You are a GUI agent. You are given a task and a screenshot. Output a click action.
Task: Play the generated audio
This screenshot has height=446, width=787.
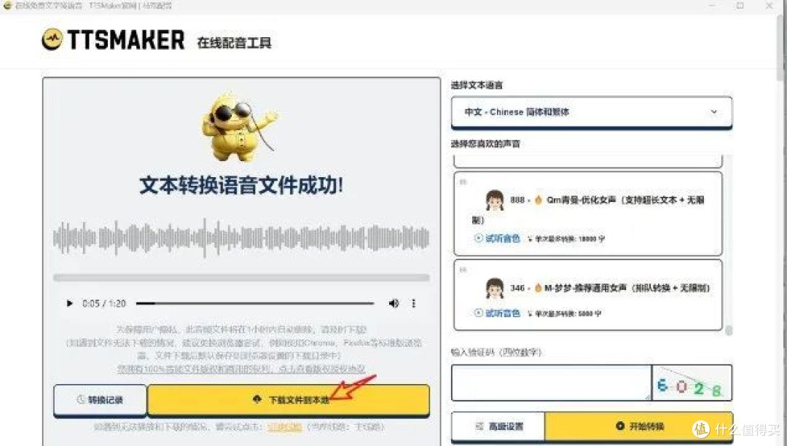pyautogui.click(x=69, y=303)
